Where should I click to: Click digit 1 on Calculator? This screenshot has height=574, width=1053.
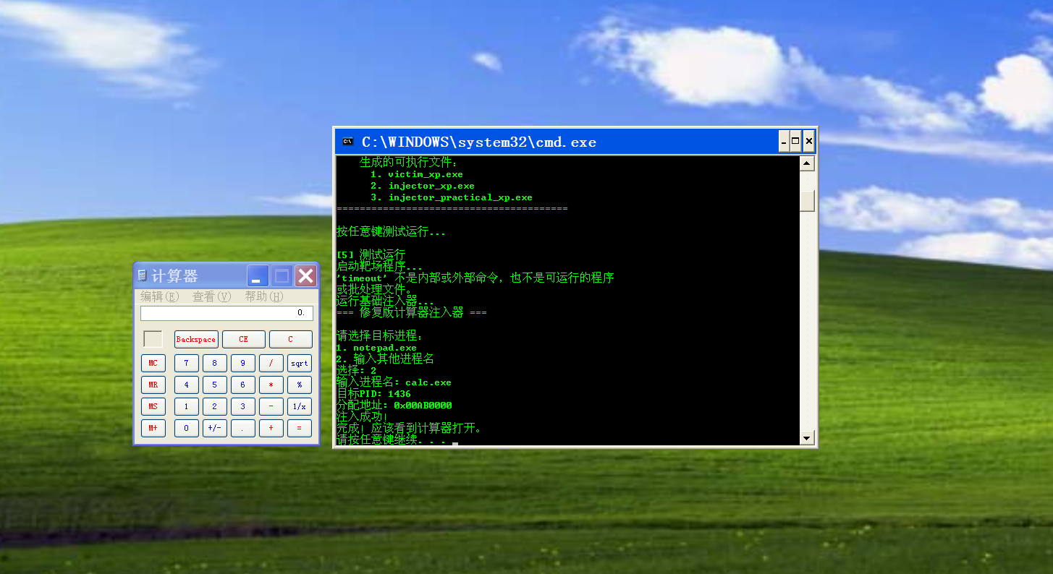pos(186,406)
